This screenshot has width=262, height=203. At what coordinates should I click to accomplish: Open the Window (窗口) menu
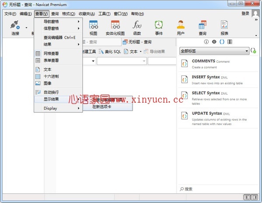click(121, 14)
